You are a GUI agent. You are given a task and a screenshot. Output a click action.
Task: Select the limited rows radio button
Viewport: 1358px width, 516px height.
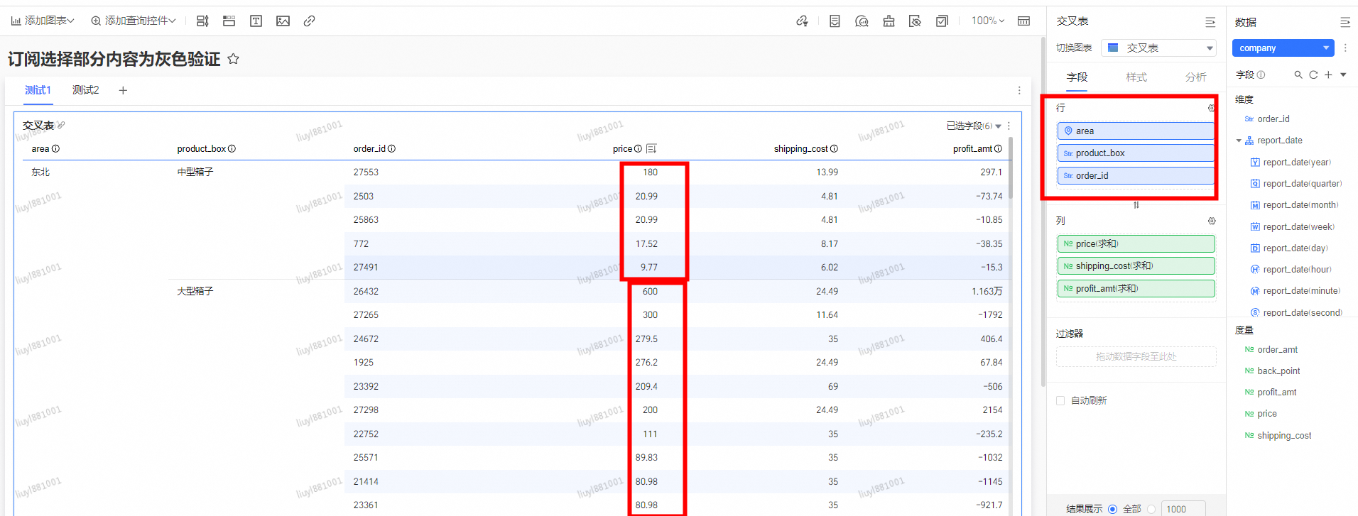click(1151, 509)
